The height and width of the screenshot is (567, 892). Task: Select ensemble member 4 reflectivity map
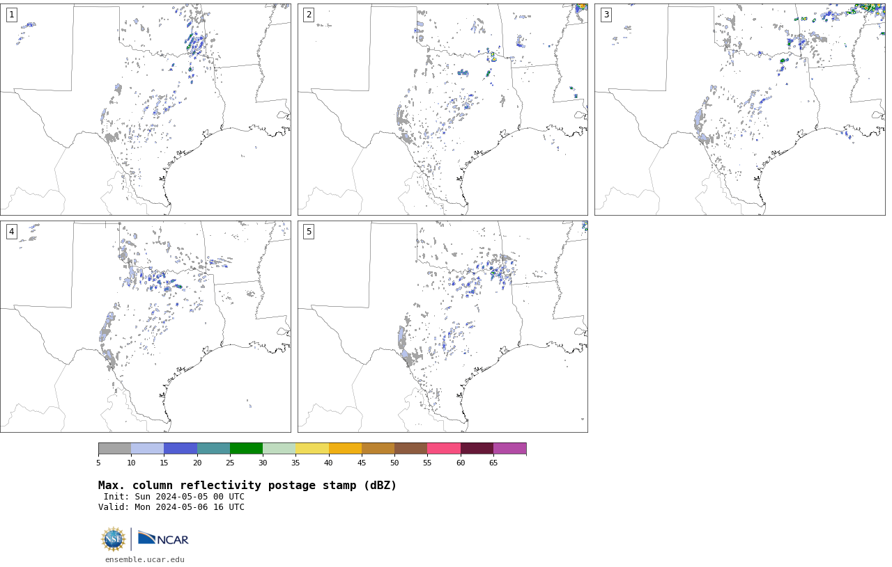(x=146, y=327)
